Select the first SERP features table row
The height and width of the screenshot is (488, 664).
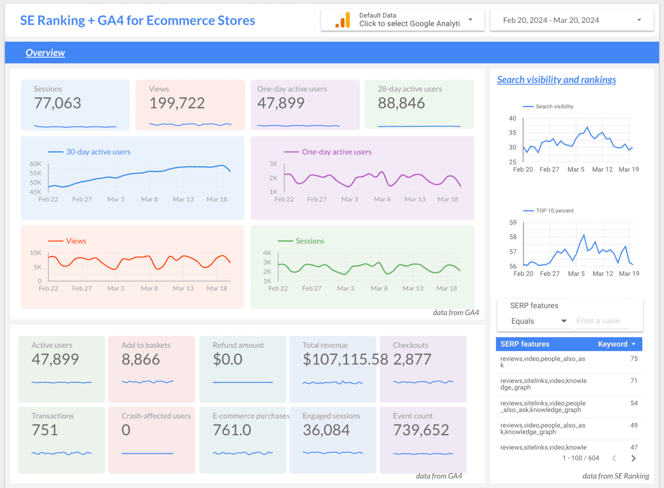[562, 362]
